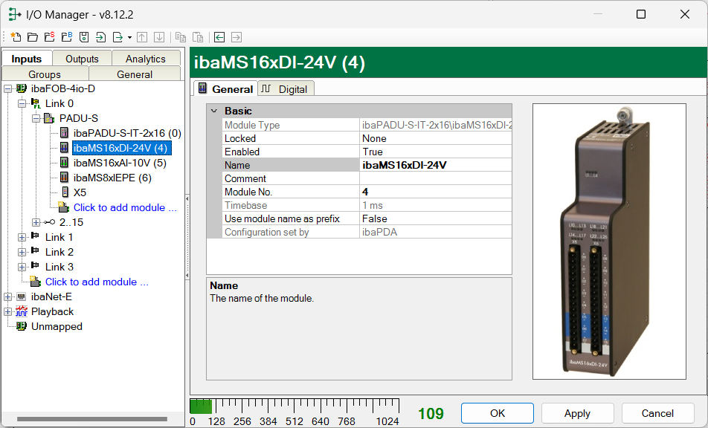
Task: Open the export button's dropdown arrow
Action: [129, 37]
